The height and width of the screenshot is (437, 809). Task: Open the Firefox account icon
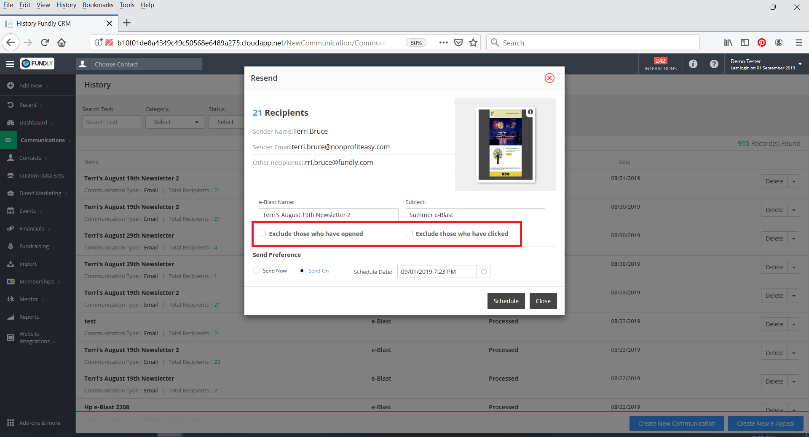point(779,42)
